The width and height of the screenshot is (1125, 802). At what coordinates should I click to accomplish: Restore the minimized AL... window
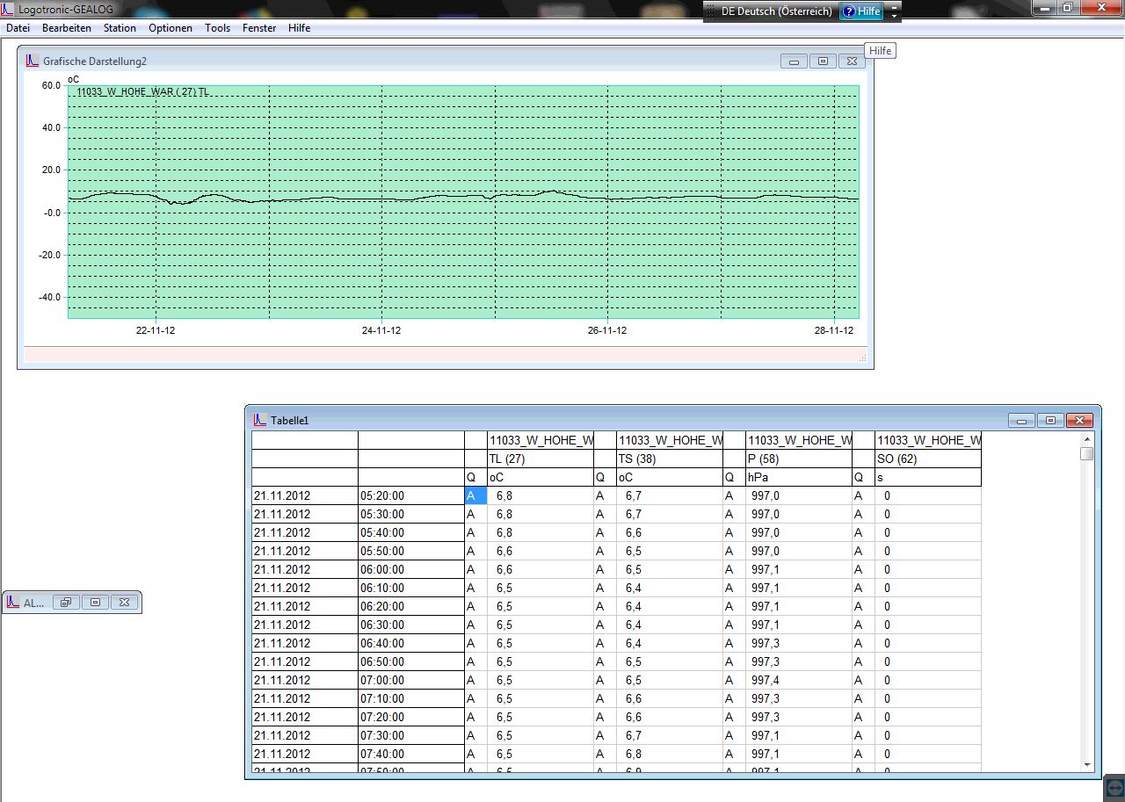coord(66,603)
